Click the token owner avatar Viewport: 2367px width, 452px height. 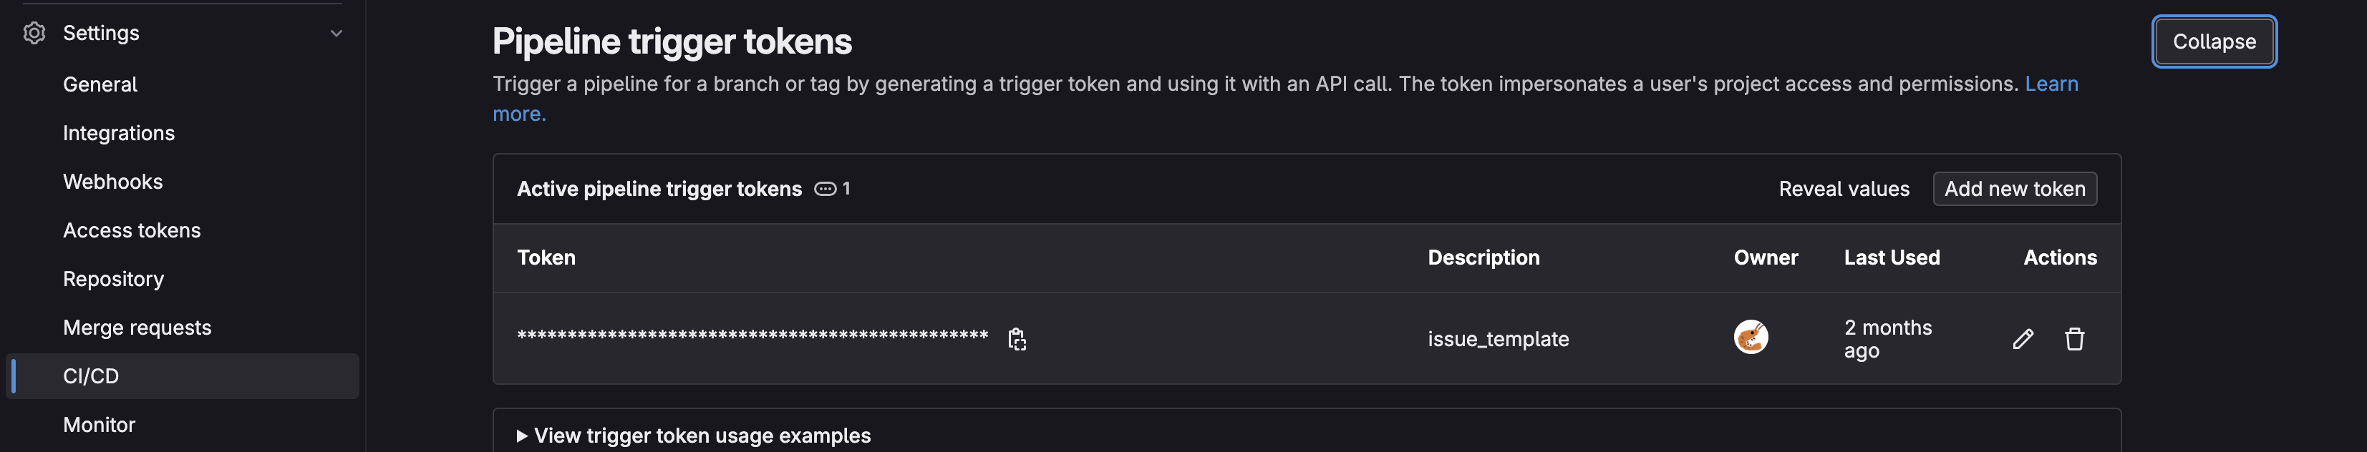1751,336
